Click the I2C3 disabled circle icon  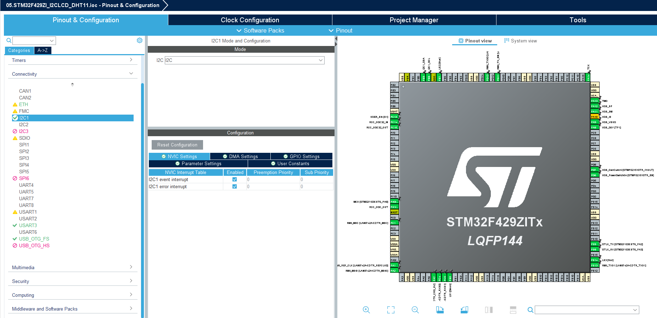tap(15, 131)
